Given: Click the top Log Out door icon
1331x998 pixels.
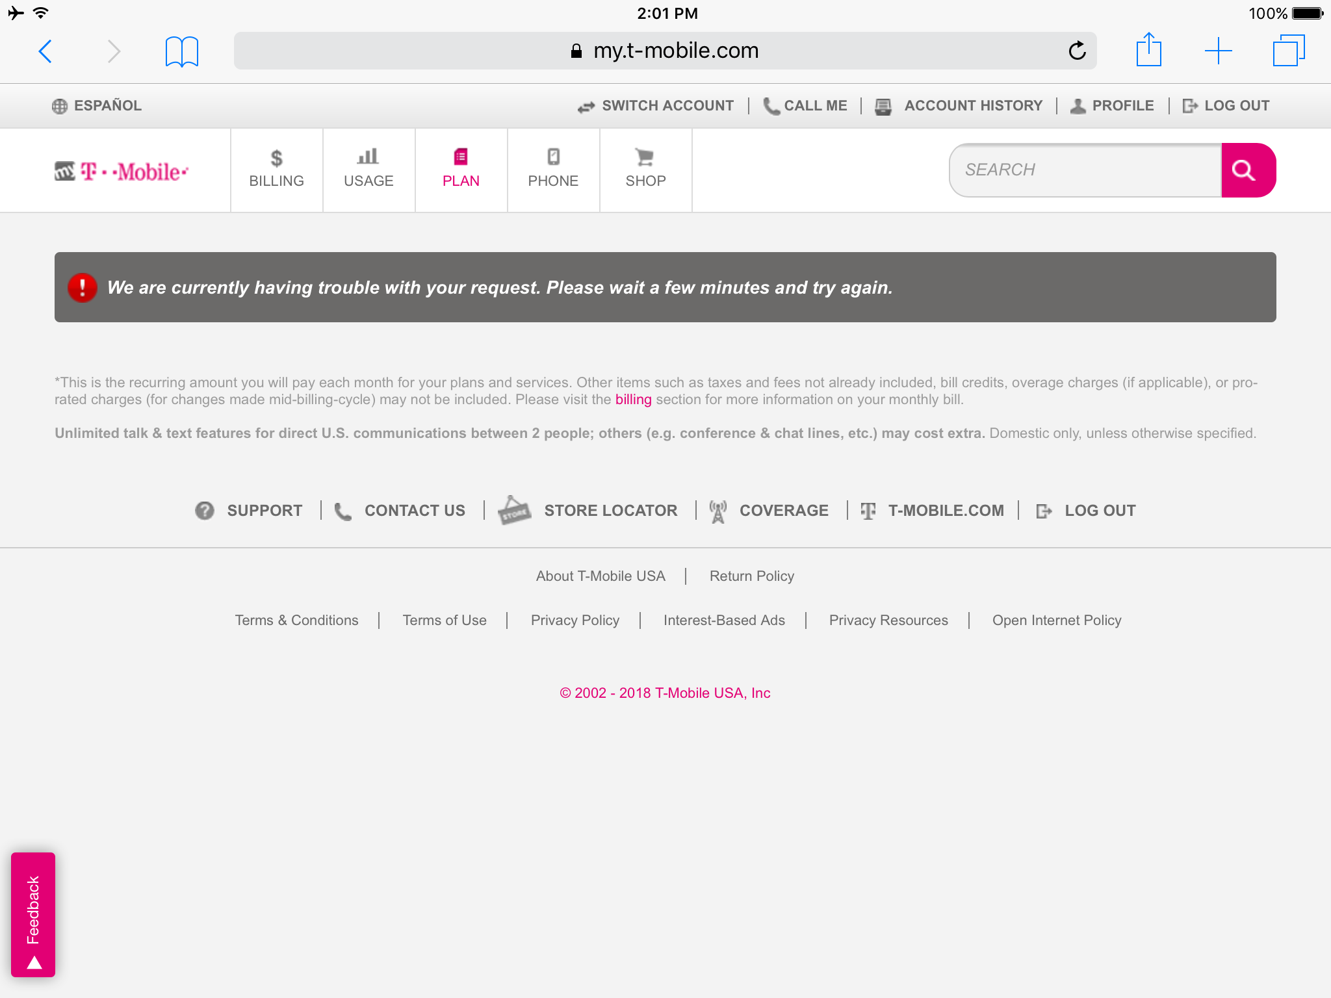Looking at the screenshot, I should click(x=1190, y=106).
